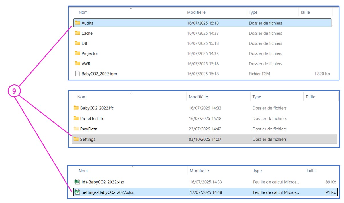Click the Audits folder icon
344x203 pixels.
(x=77, y=23)
